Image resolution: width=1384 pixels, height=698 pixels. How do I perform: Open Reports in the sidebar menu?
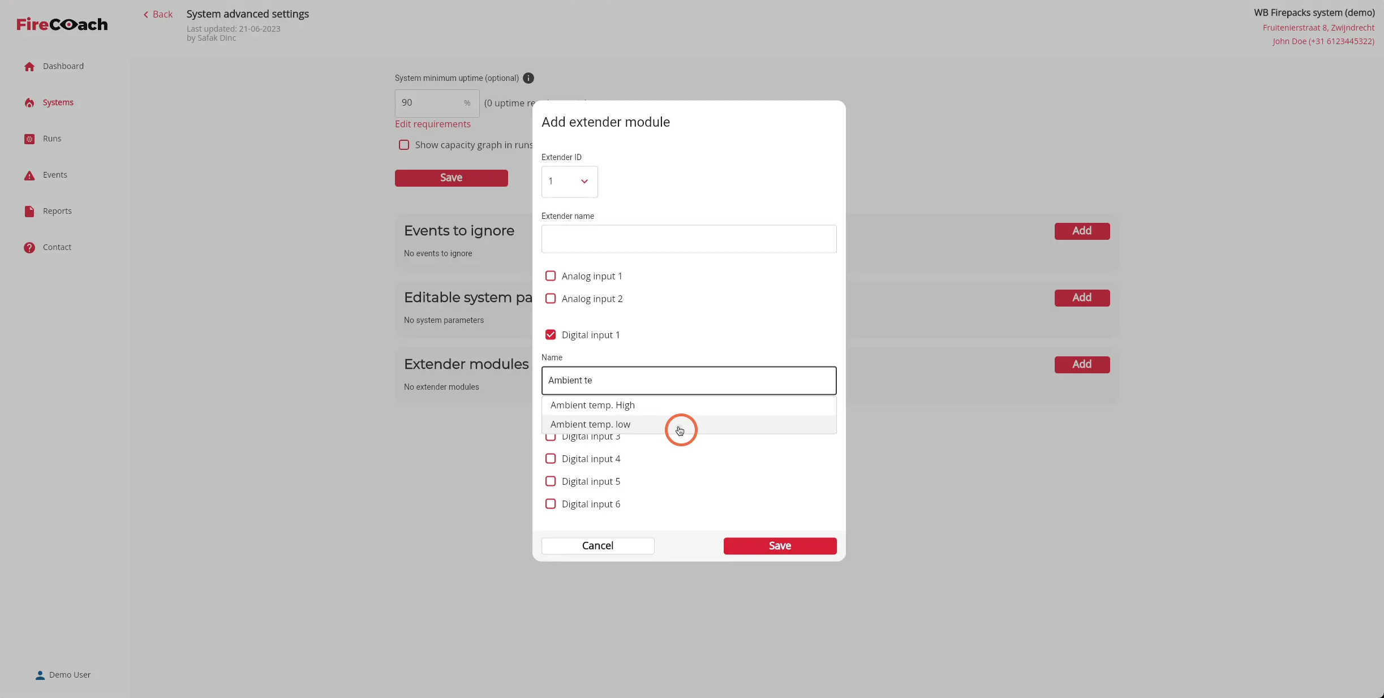57,211
